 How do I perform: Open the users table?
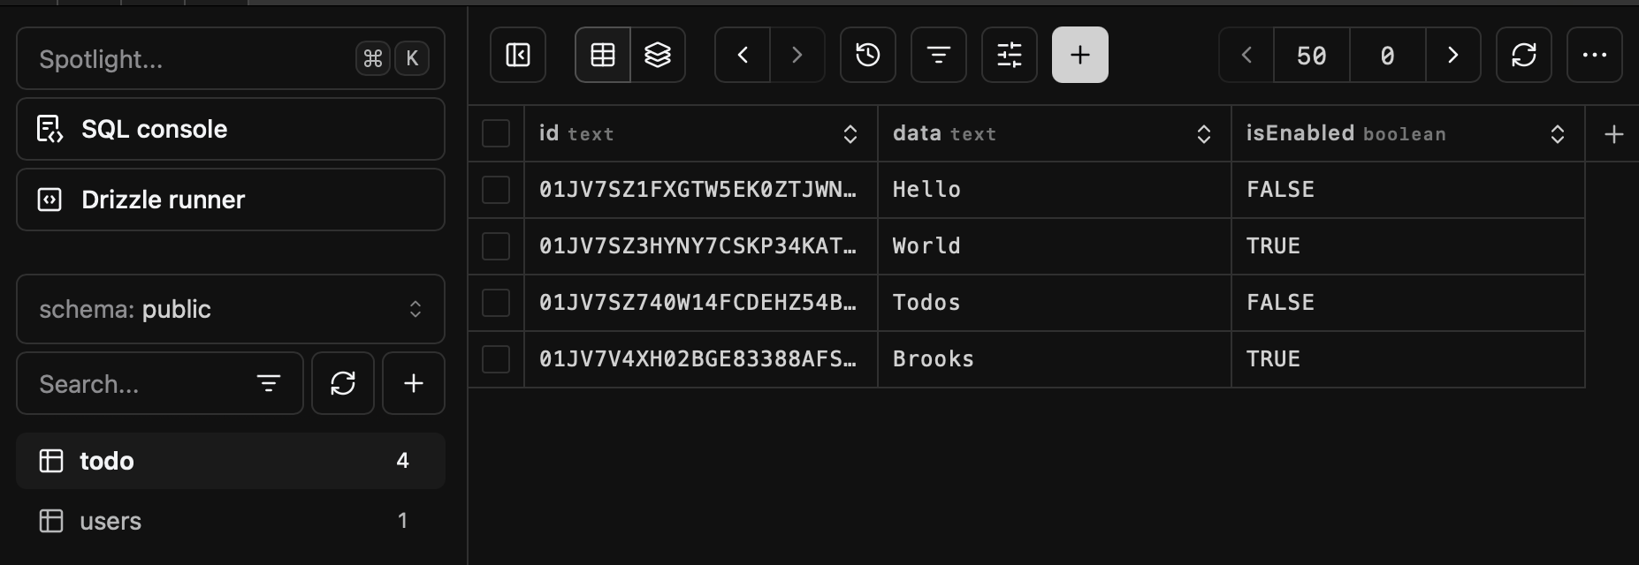coord(111,521)
